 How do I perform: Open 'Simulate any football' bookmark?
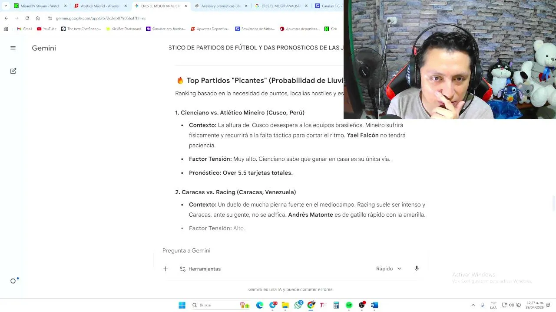[166, 29]
